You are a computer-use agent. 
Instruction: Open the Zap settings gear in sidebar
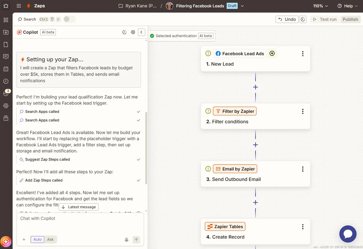(6, 106)
